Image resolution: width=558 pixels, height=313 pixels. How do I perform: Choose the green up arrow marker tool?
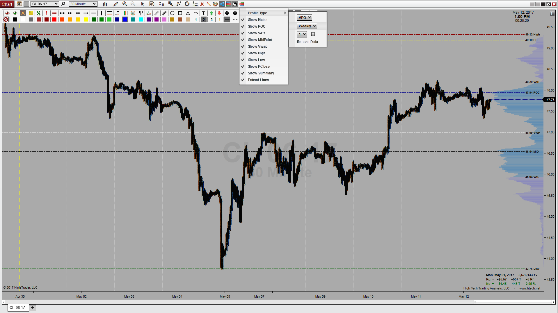click(x=211, y=13)
